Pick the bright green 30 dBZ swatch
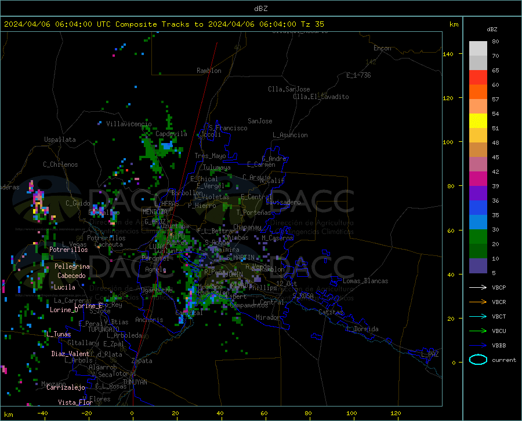This screenshot has height=421, width=522. (x=478, y=237)
